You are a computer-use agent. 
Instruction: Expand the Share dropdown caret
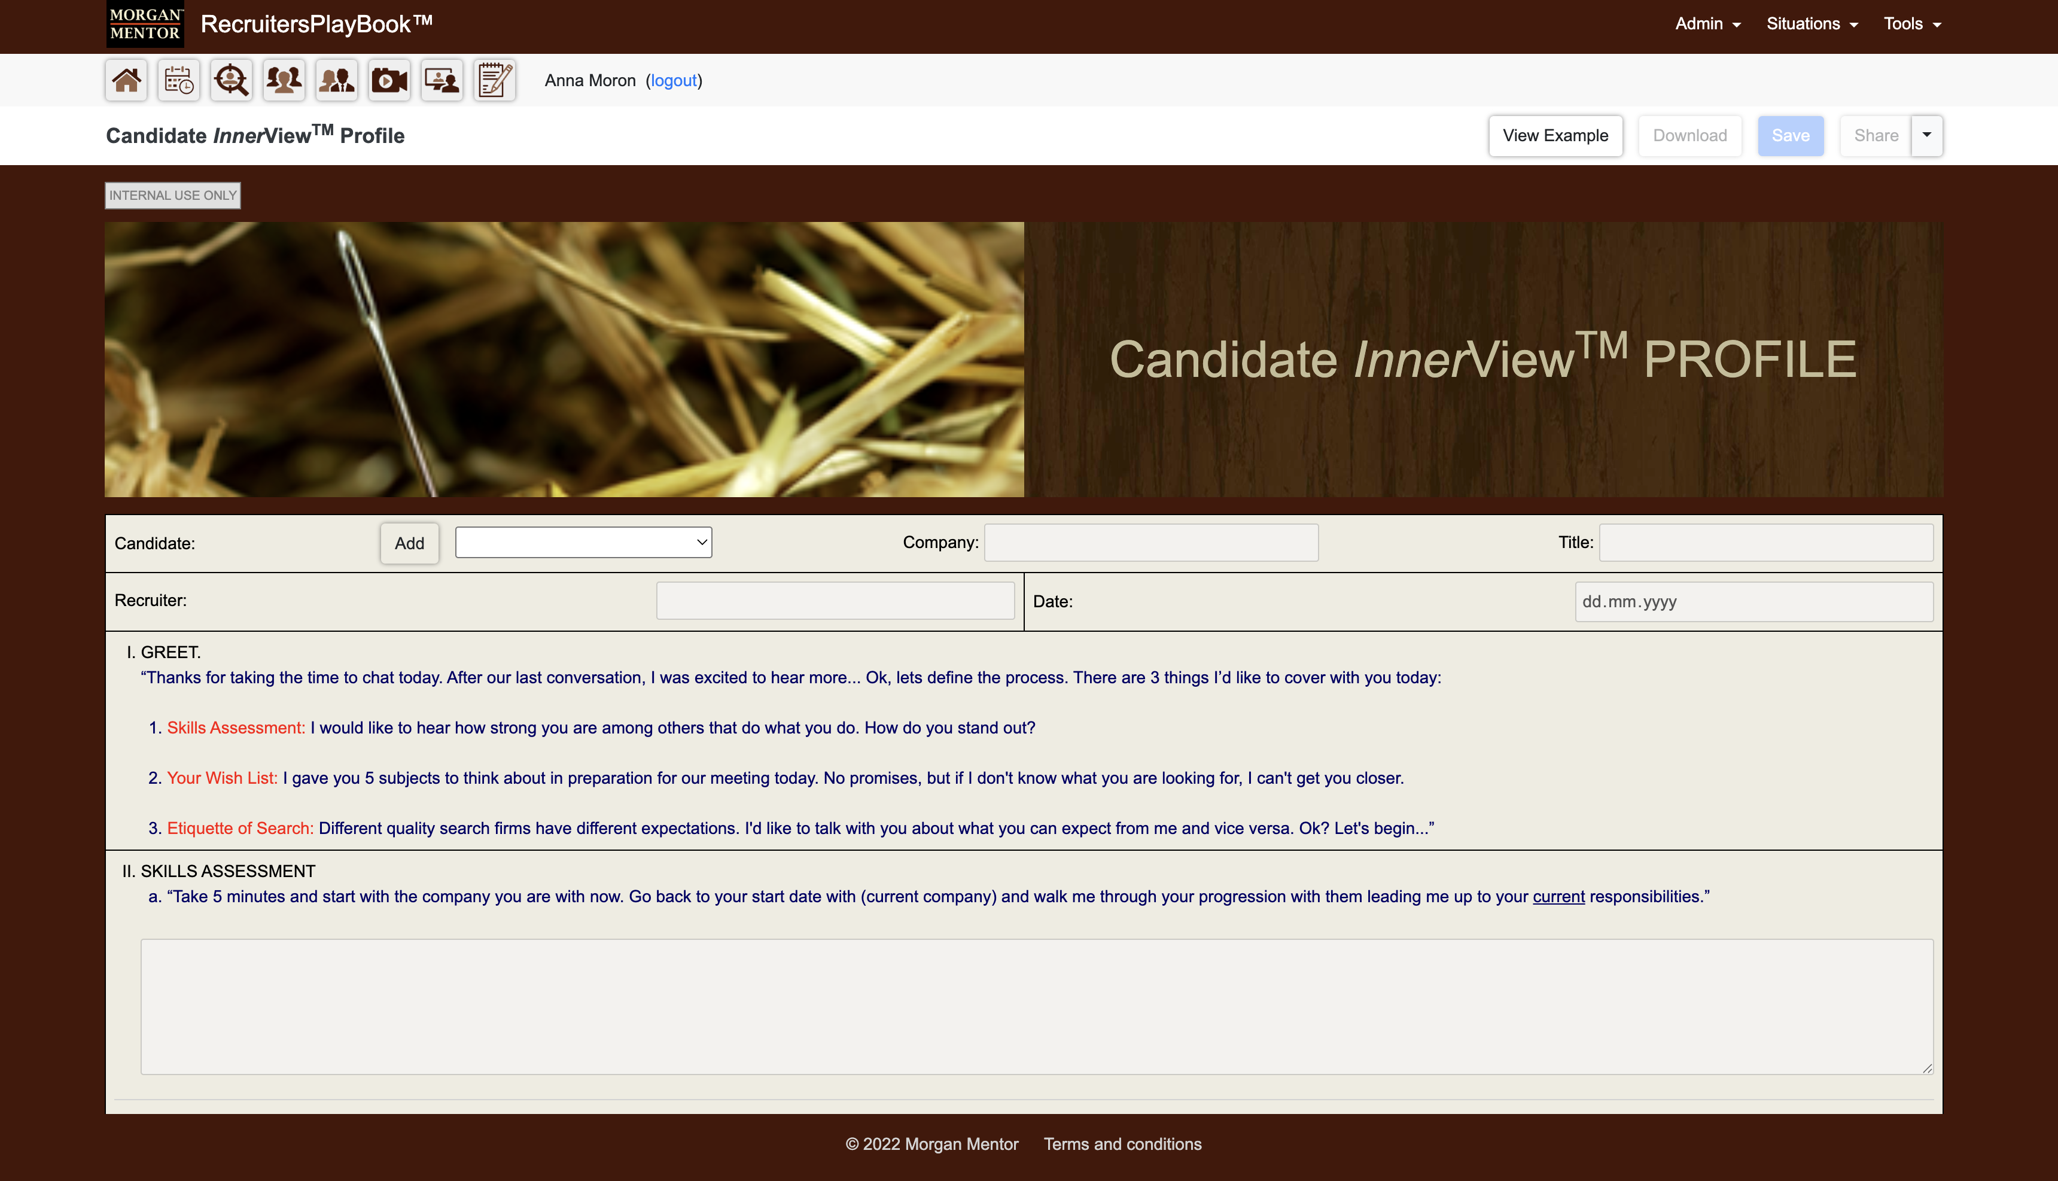1926,135
